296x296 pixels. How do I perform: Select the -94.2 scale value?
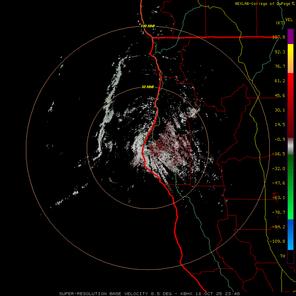coord(279,227)
